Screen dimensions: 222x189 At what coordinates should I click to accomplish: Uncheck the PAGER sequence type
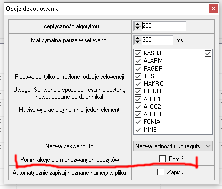[x=138, y=69]
